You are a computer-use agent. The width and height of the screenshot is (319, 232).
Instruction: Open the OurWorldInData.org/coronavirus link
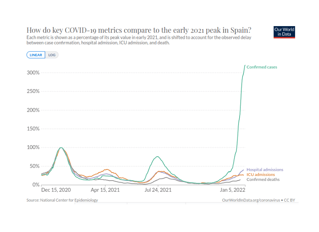[251, 200]
